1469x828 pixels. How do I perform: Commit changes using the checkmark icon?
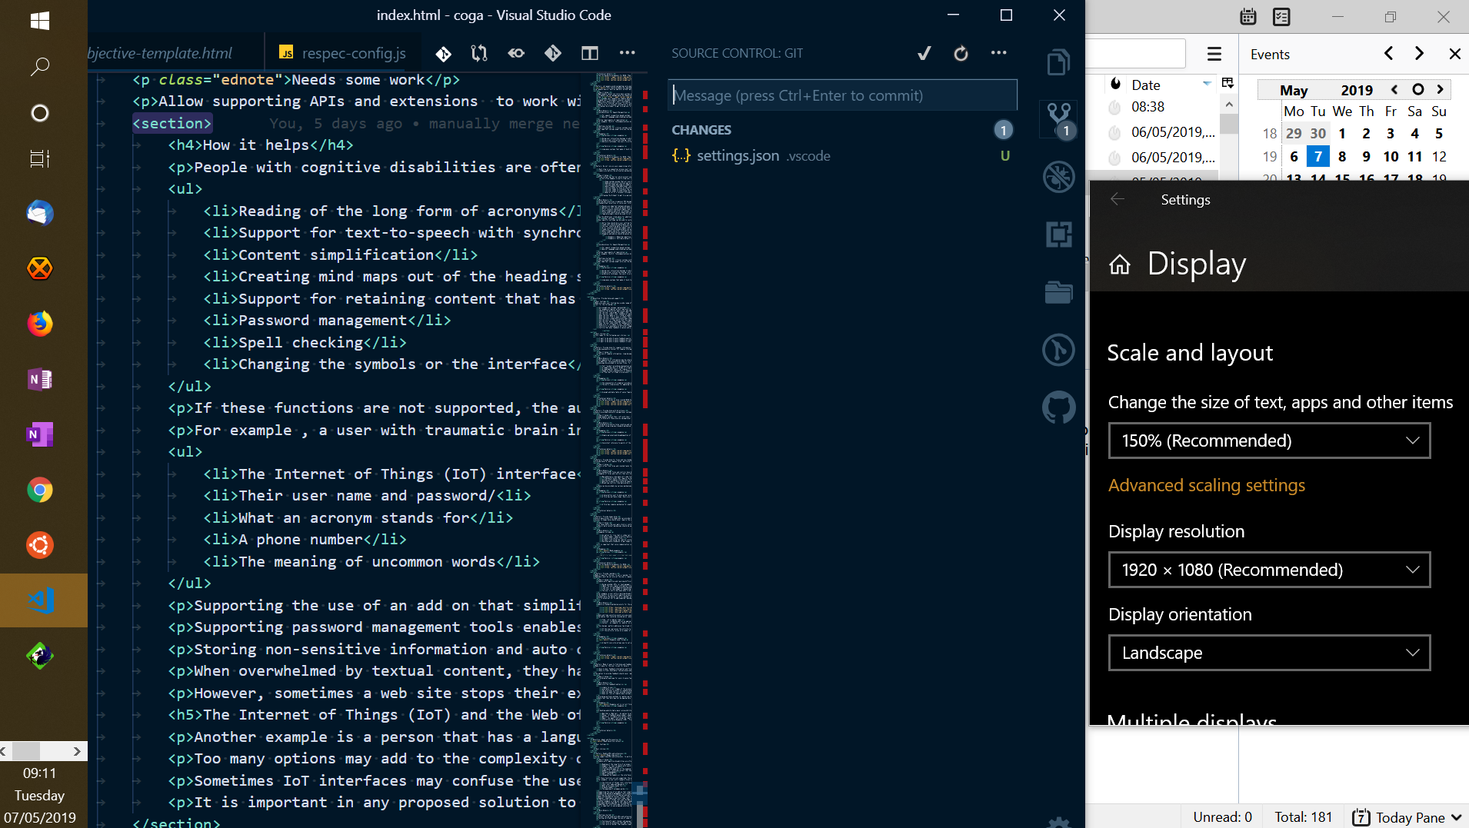click(x=924, y=53)
